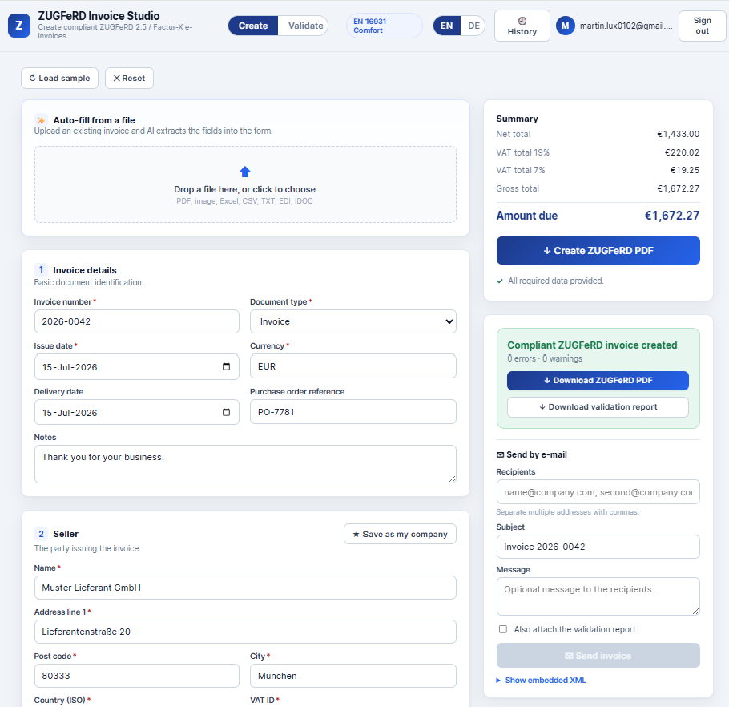Click Create ZUGFeRD PDF
The image size is (729, 707).
(598, 251)
